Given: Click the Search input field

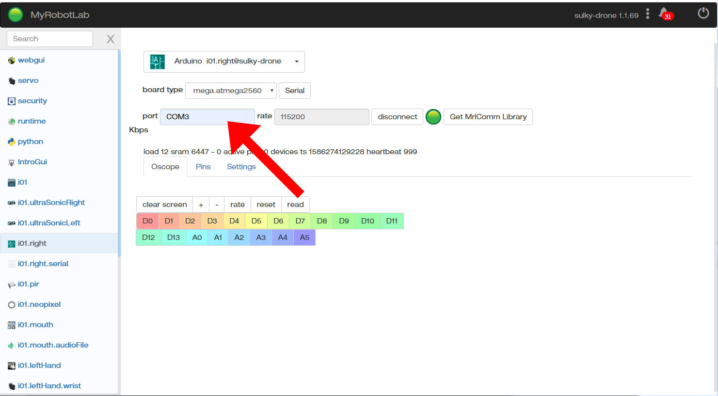Looking at the screenshot, I should pos(50,39).
